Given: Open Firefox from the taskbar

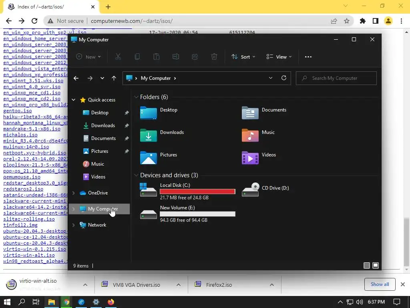Looking at the screenshot, I should point(111,302).
